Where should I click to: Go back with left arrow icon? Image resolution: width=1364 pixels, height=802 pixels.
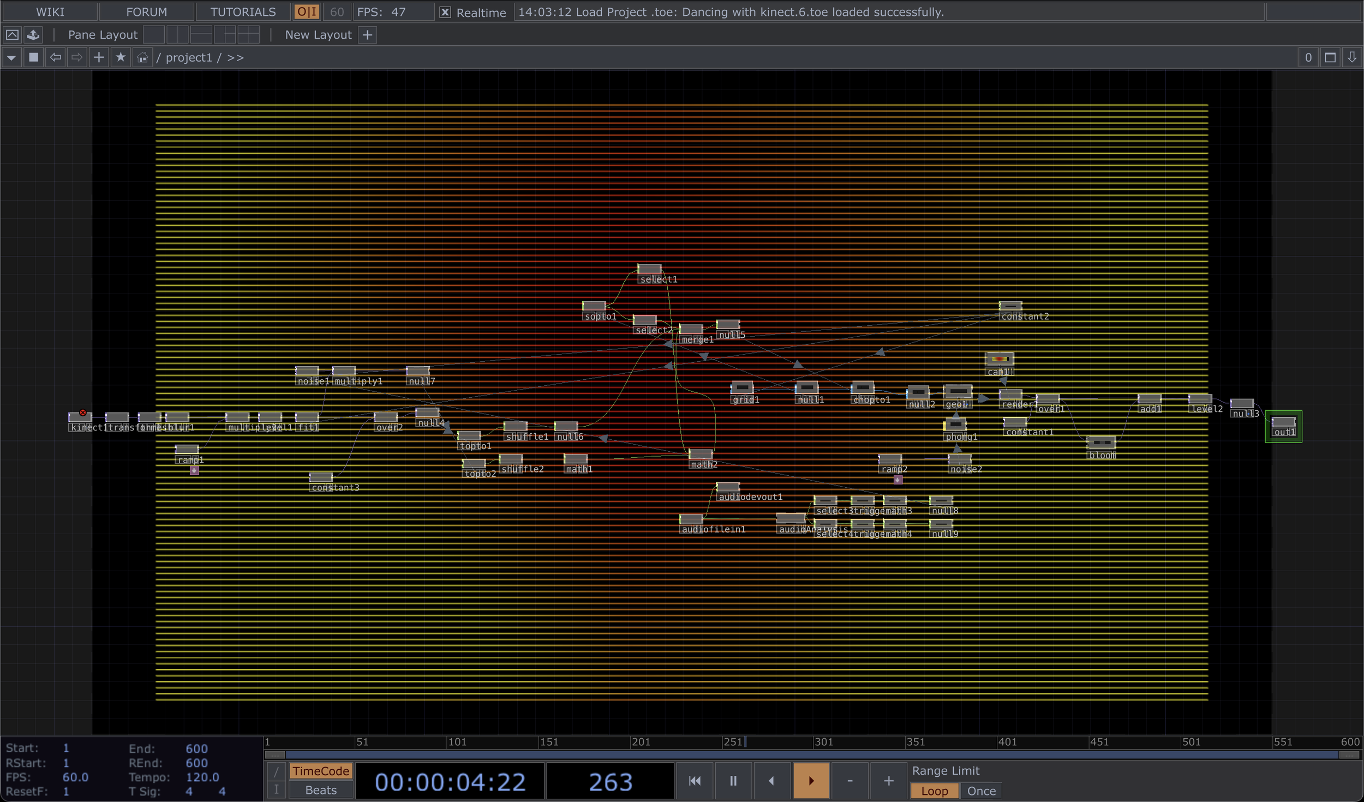tap(55, 57)
